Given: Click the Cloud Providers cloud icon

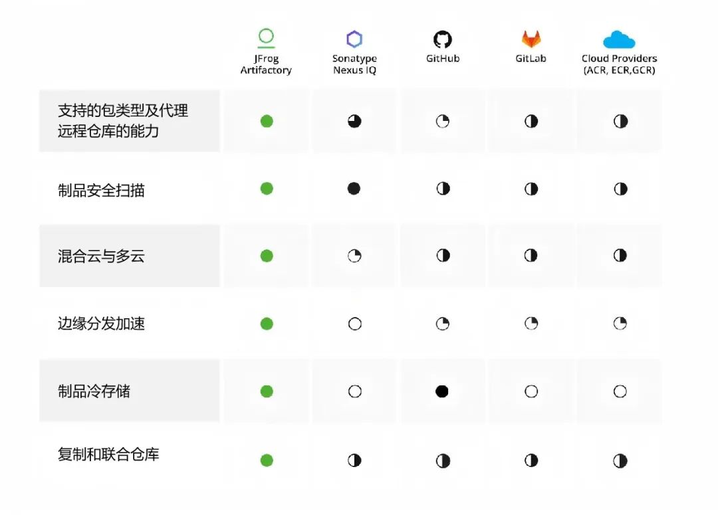Looking at the screenshot, I should [x=619, y=40].
